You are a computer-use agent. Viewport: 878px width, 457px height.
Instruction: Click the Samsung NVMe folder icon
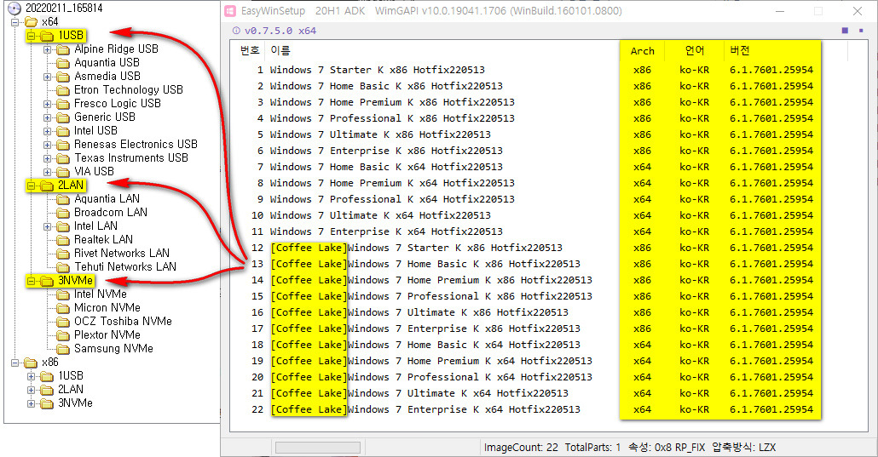pyautogui.click(x=63, y=348)
